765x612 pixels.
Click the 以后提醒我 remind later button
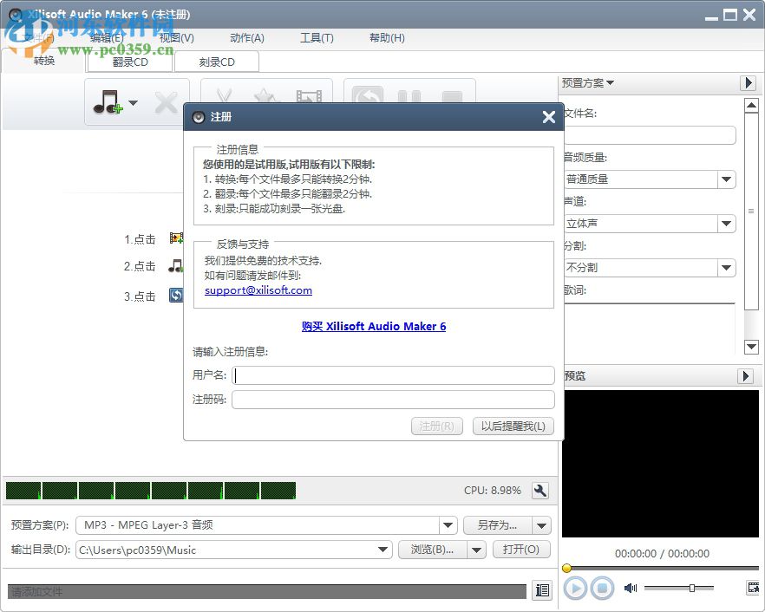coord(513,426)
